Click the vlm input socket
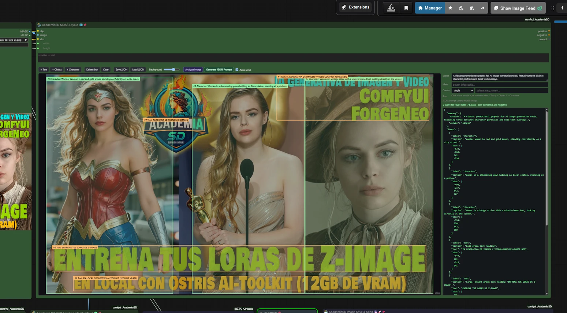Viewport: 567px width, 313px height. 38,39
